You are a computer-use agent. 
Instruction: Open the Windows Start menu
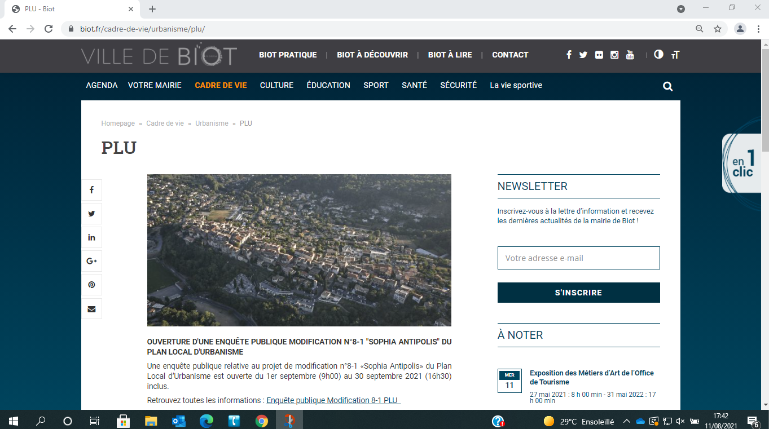[x=13, y=421]
